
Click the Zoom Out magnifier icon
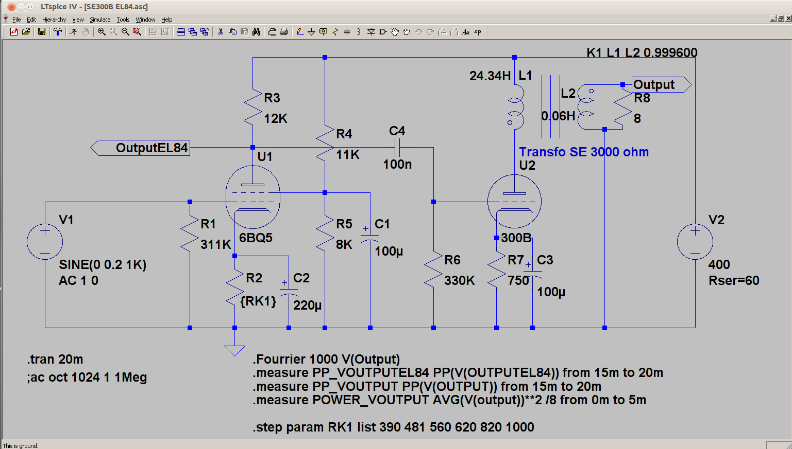coord(125,32)
